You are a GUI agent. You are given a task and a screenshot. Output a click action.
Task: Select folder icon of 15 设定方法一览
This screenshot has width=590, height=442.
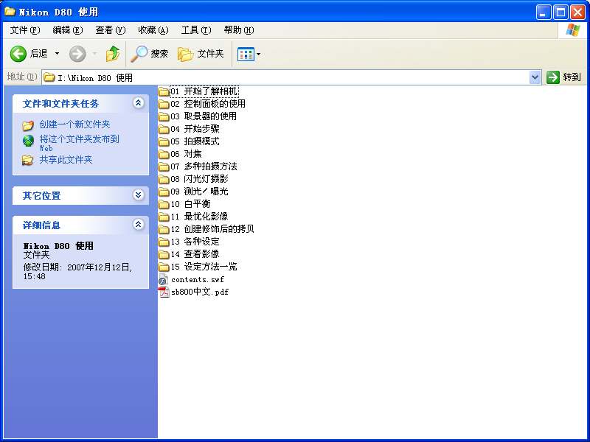click(164, 267)
